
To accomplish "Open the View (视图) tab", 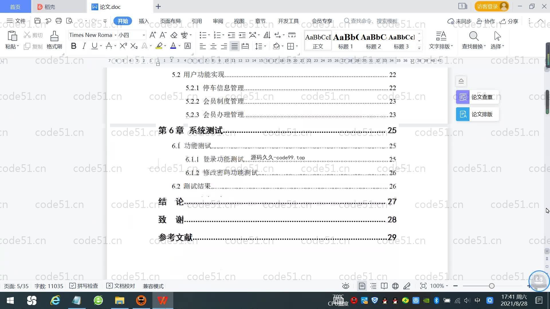I will tap(239, 21).
